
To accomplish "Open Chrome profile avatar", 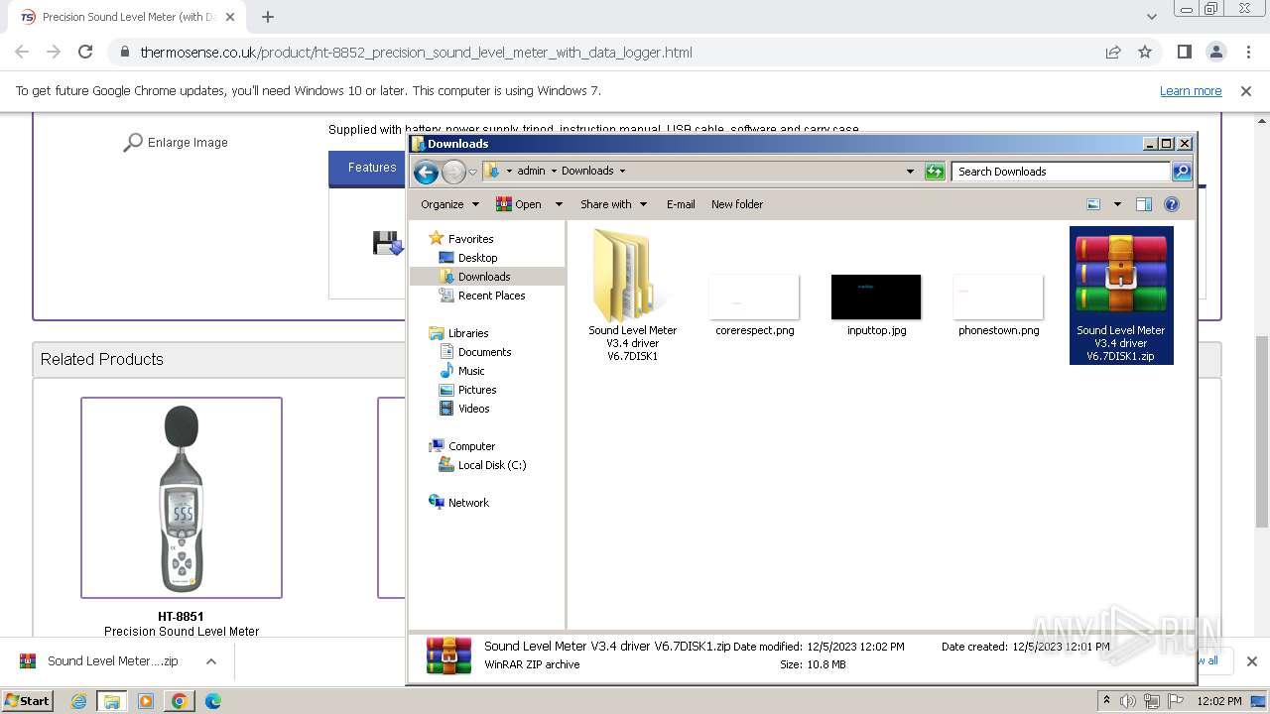I will click(x=1216, y=53).
